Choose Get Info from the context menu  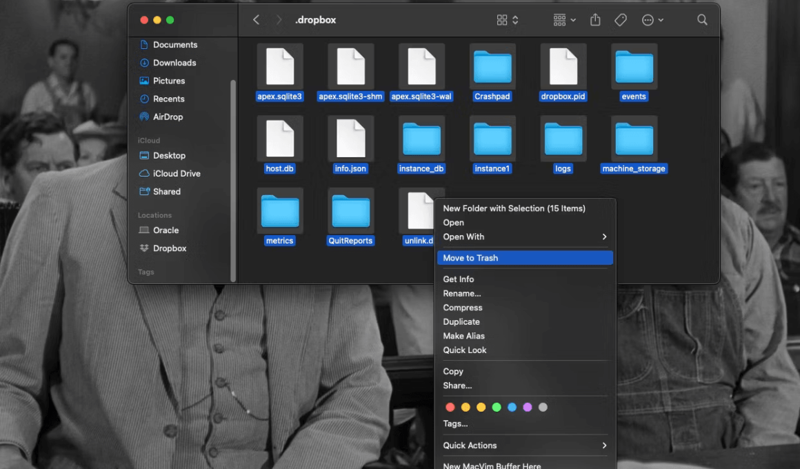[x=525, y=279]
